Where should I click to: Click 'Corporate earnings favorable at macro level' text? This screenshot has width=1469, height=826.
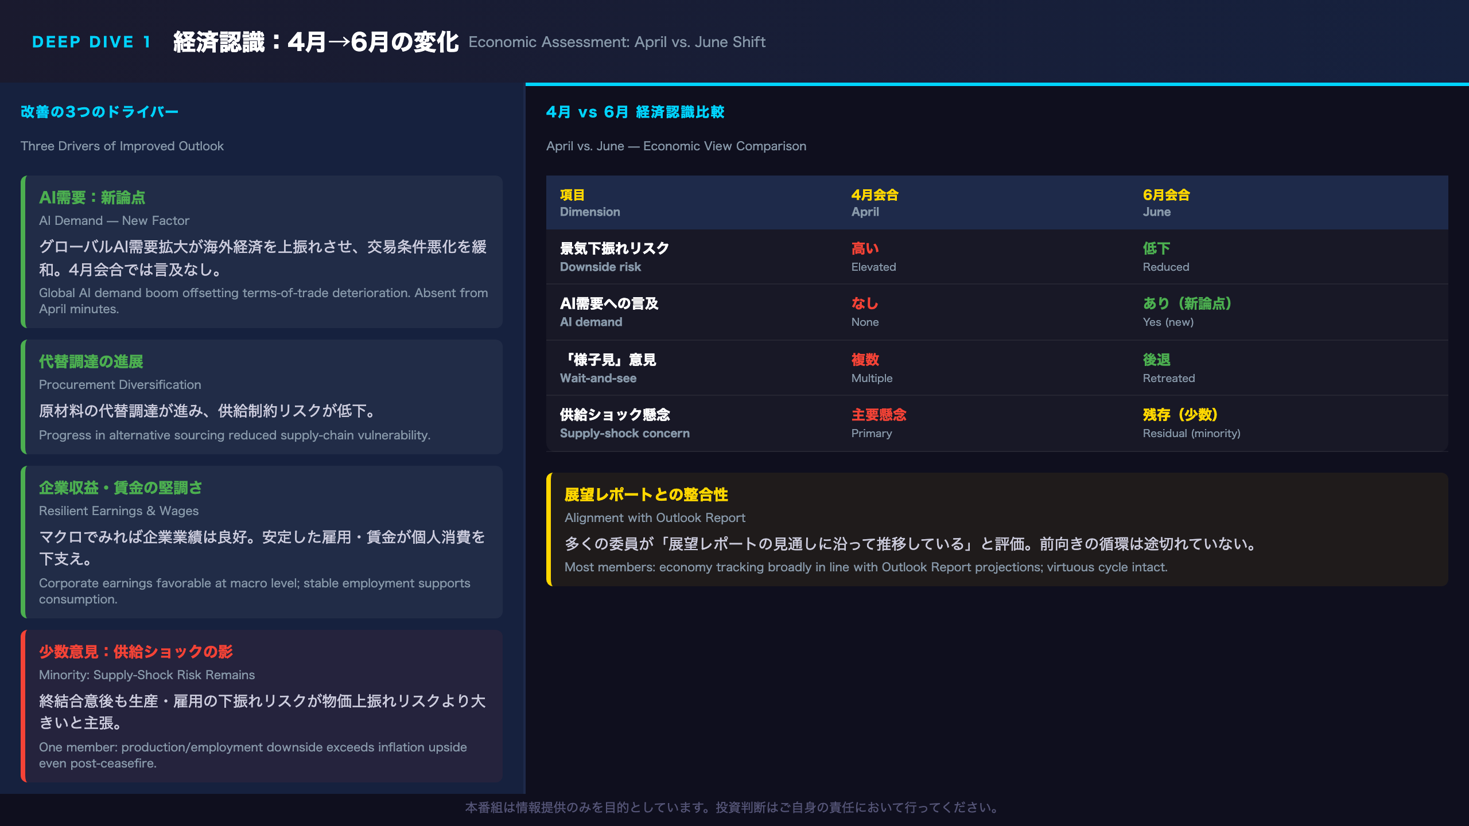255,591
